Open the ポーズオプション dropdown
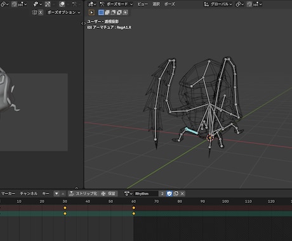The image size is (292, 241). tap(63, 13)
